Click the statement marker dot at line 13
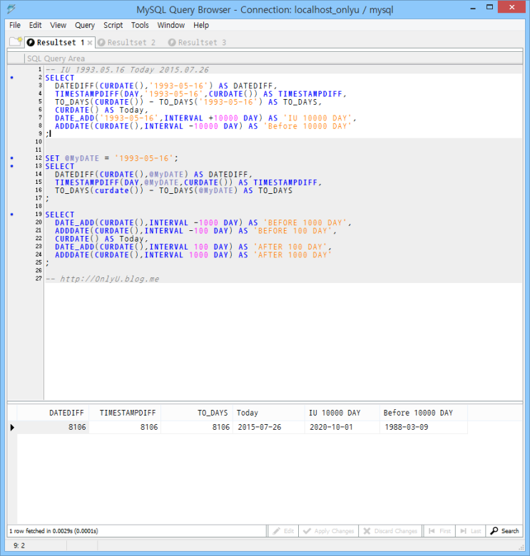The height and width of the screenshot is (556, 530). 11,166
